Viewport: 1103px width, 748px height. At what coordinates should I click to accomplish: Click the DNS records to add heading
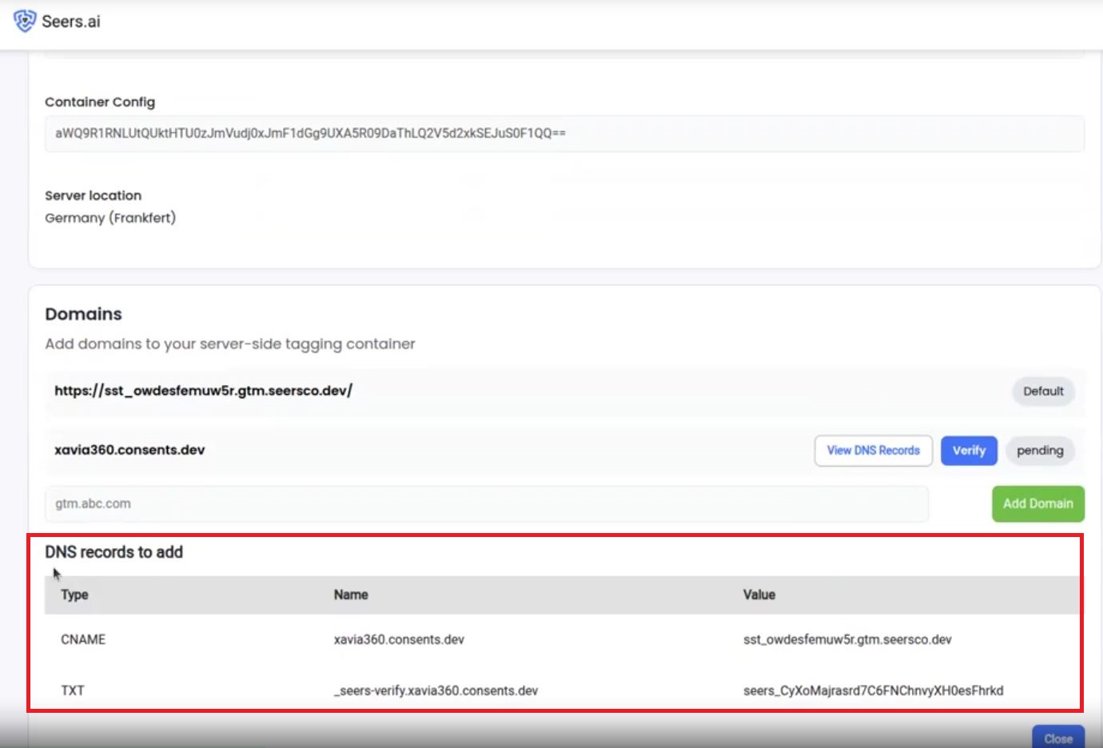pos(113,552)
